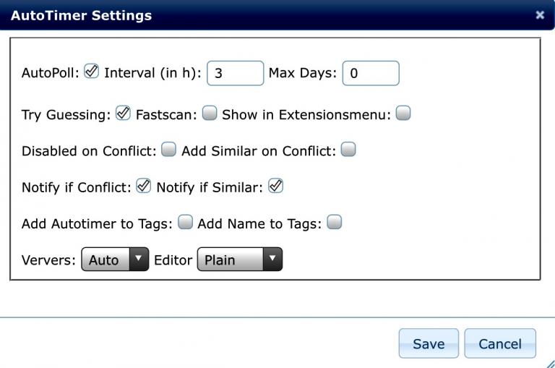The image size is (555, 368).
Task: Click the Ververs dropdown arrow
Action: coord(138,260)
